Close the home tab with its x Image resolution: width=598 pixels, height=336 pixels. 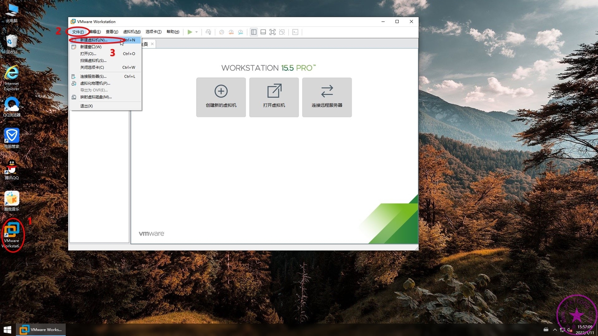152,44
